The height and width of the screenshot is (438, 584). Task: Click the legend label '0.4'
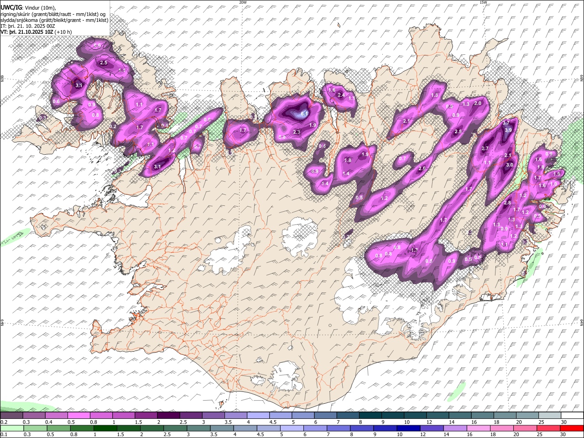(48, 422)
